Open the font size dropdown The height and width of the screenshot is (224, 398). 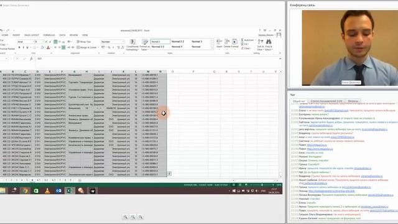pyautogui.click(x=43, y=42)
